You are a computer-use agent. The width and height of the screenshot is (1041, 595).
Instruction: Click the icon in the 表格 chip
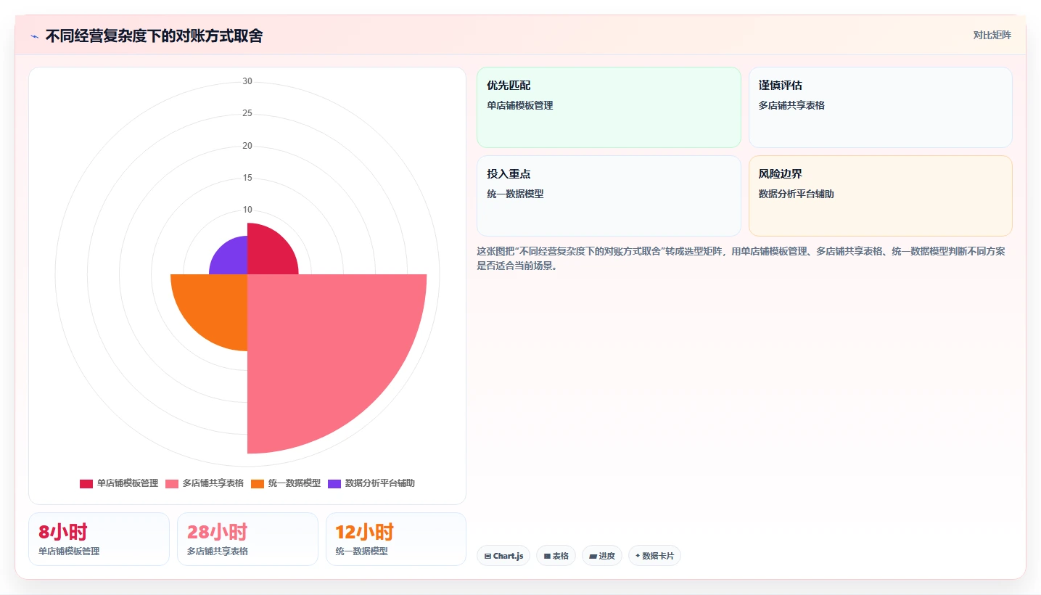(x=547, y=557)
